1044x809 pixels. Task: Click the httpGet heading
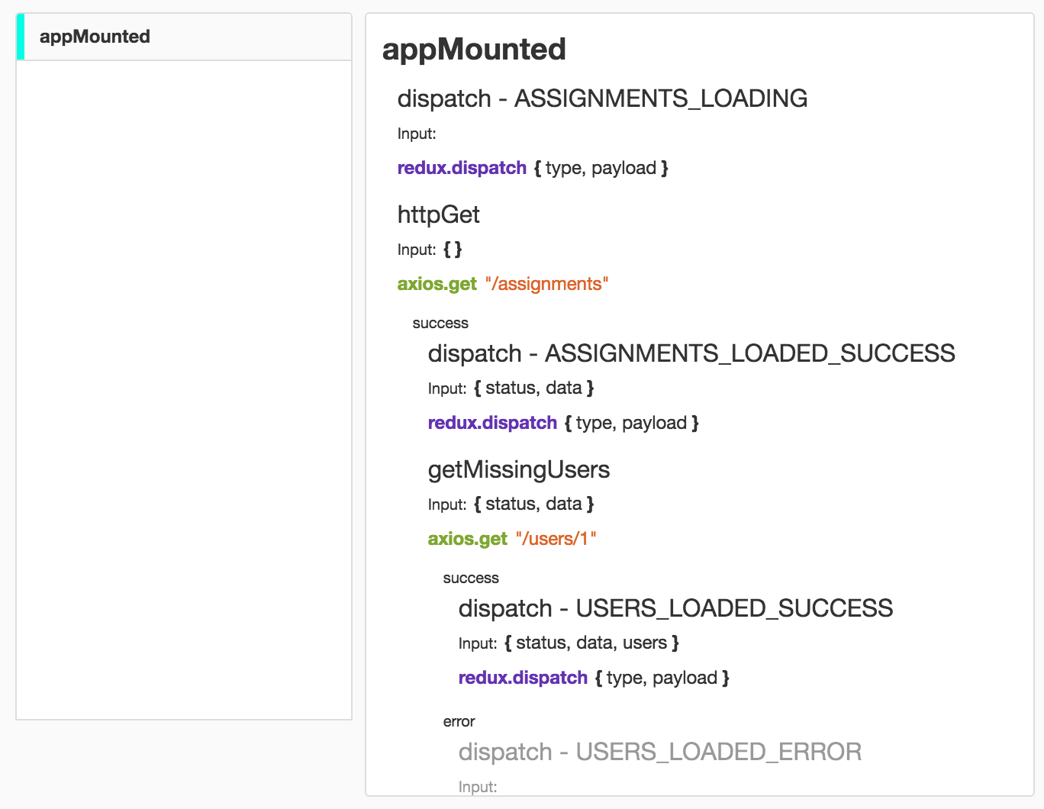point(438,214)
